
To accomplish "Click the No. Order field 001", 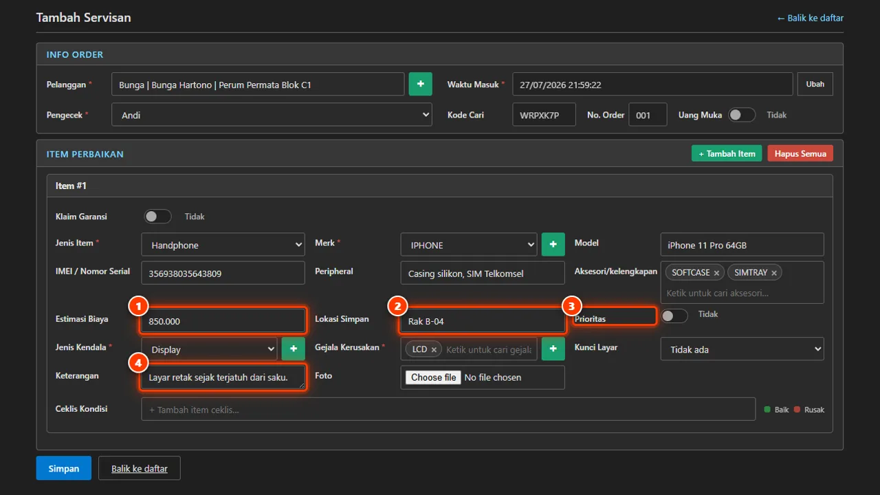I will coord(648,115).
